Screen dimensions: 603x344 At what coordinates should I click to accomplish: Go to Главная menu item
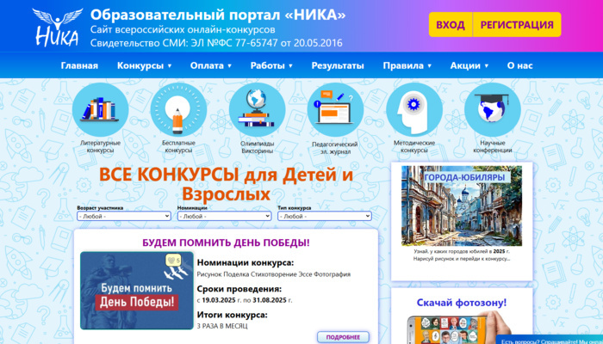79,65
